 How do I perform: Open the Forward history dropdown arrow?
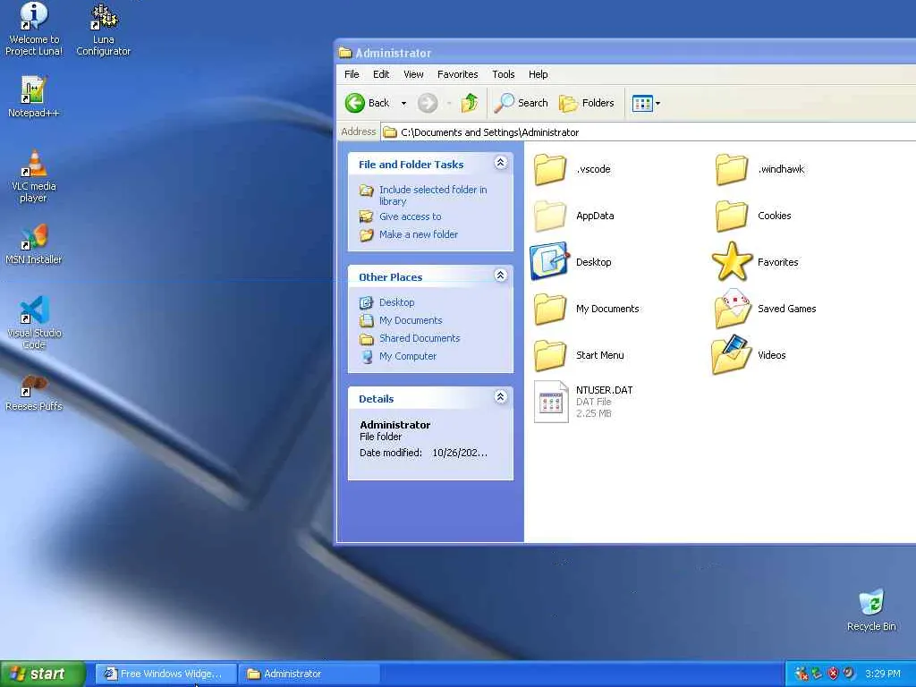coord(449,104)
